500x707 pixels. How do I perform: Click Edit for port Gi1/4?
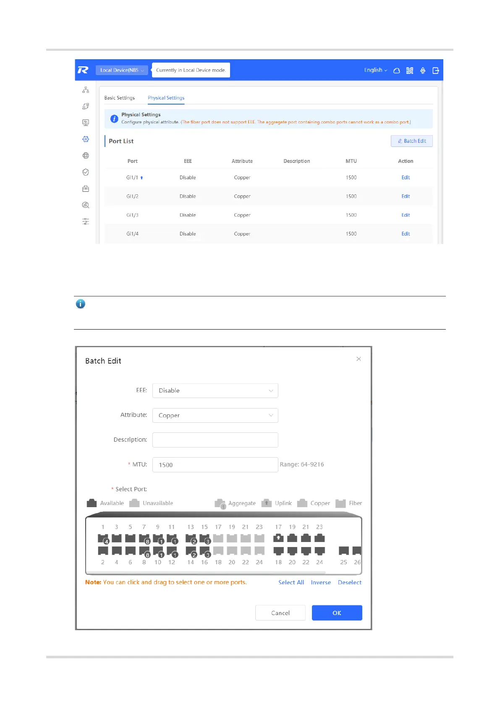pos(406,234)
